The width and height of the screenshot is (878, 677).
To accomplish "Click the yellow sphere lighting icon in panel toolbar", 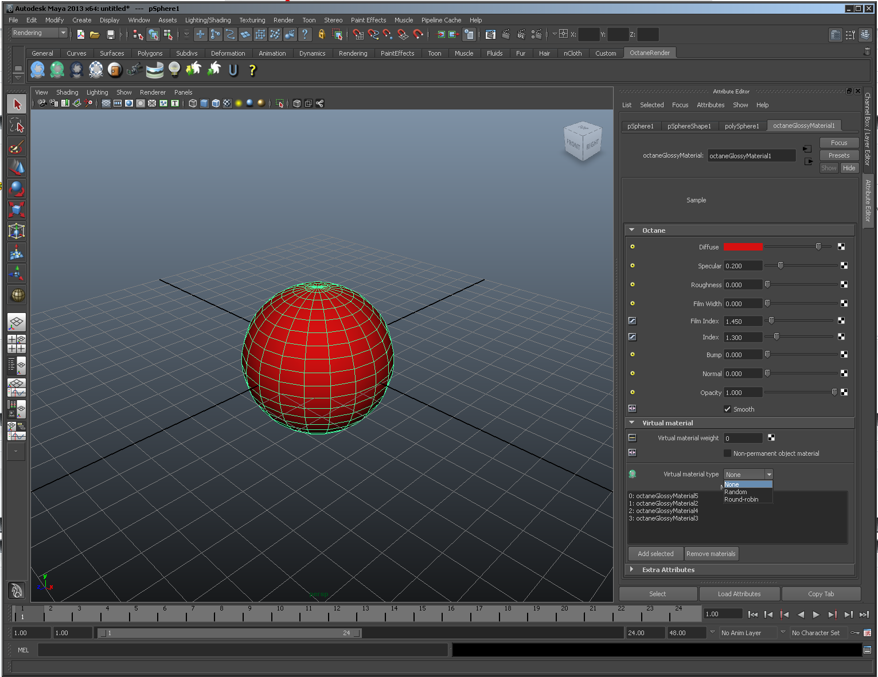I will (x=239, y=104).
